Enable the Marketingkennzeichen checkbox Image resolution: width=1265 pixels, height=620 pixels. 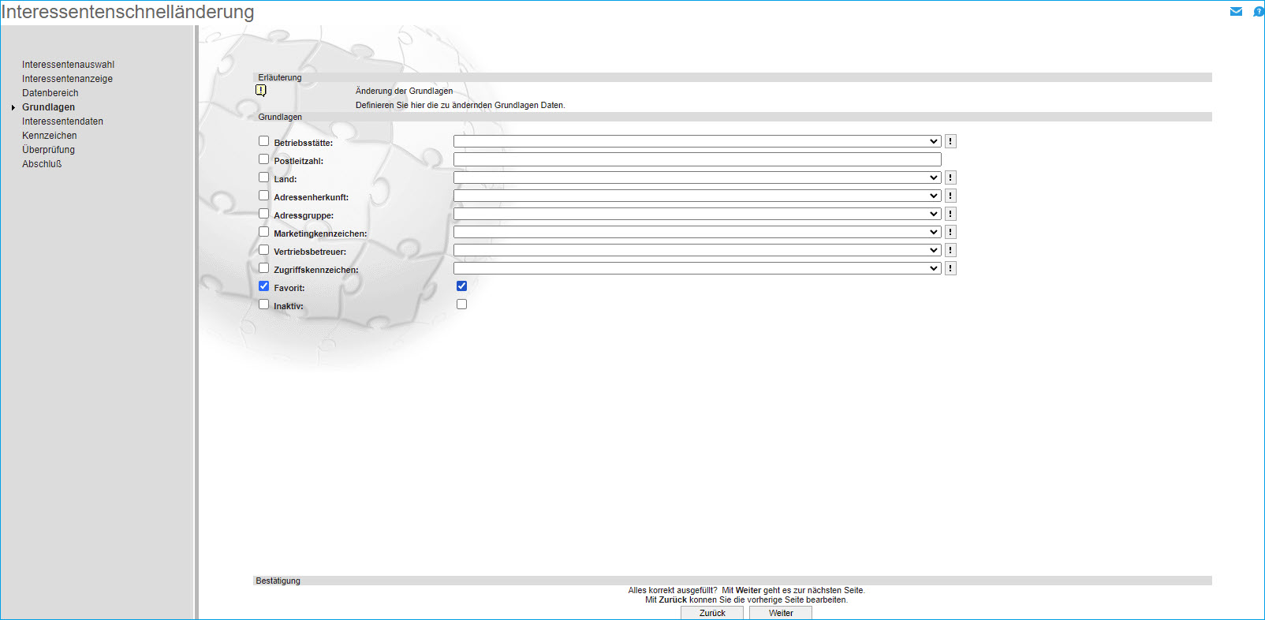click(264, 232)
